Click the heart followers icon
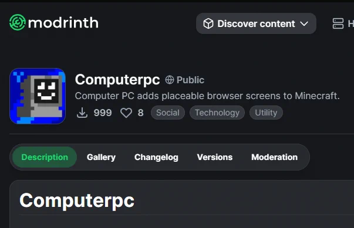The width and height of the screenshot is (354, 228). (x=126, y=113)
